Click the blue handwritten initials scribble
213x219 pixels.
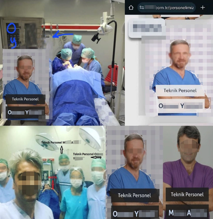coord(12,35)
